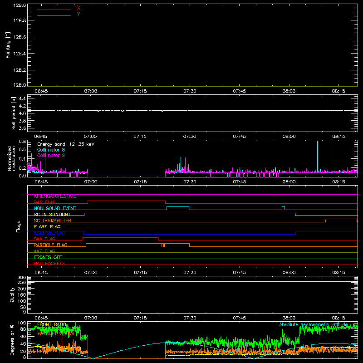Select the GAP_FLAG label

pyautogui.click(x=44, y=202)
